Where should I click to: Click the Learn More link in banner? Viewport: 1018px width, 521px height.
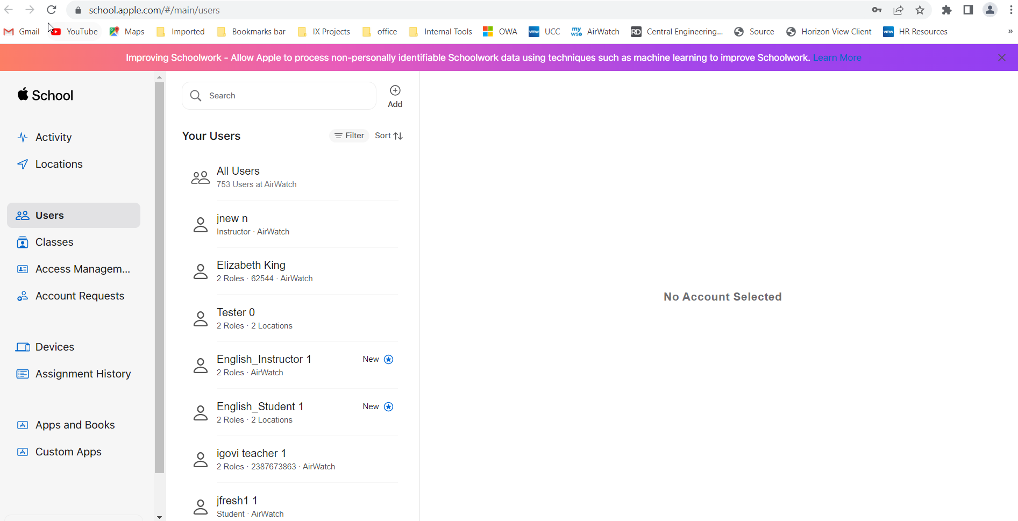tap(837, 58)
